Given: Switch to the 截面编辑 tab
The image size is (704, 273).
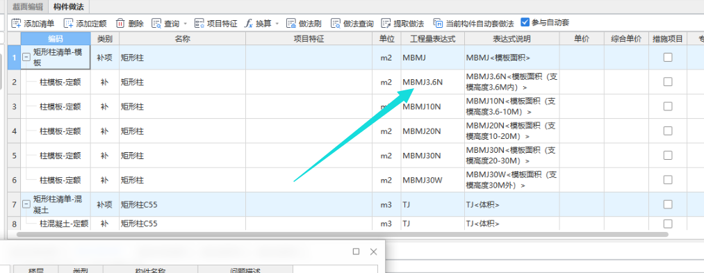Looking at the screenshot, I should (28, 6).
